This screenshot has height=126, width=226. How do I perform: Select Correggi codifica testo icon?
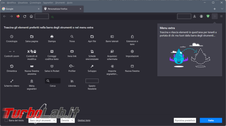click(52, 52)
